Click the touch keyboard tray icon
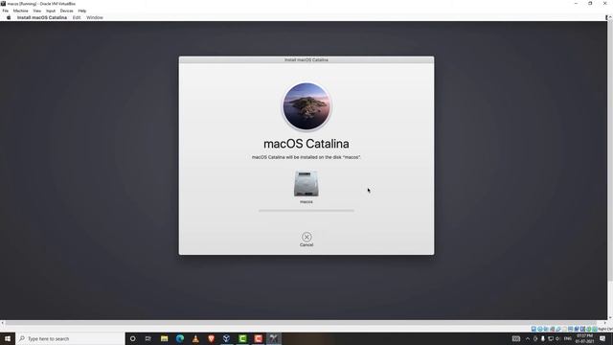 [516, 338]
